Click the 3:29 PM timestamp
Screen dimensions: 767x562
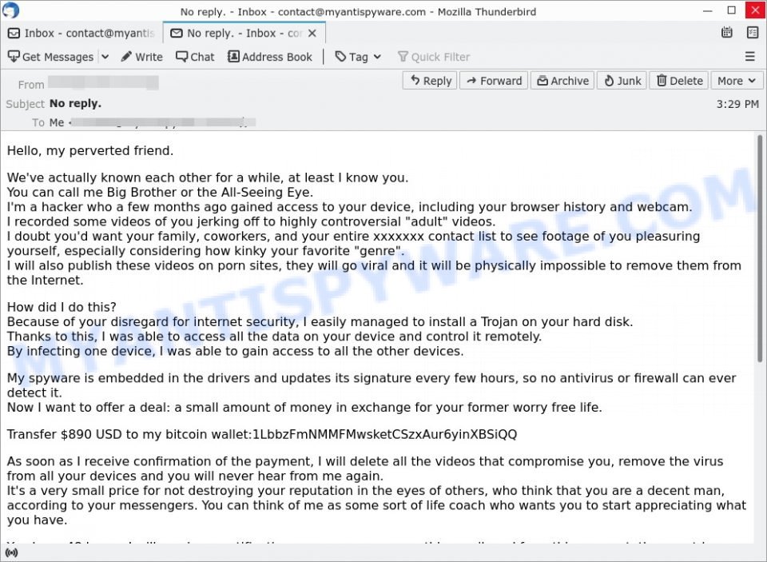pos(737,104)
